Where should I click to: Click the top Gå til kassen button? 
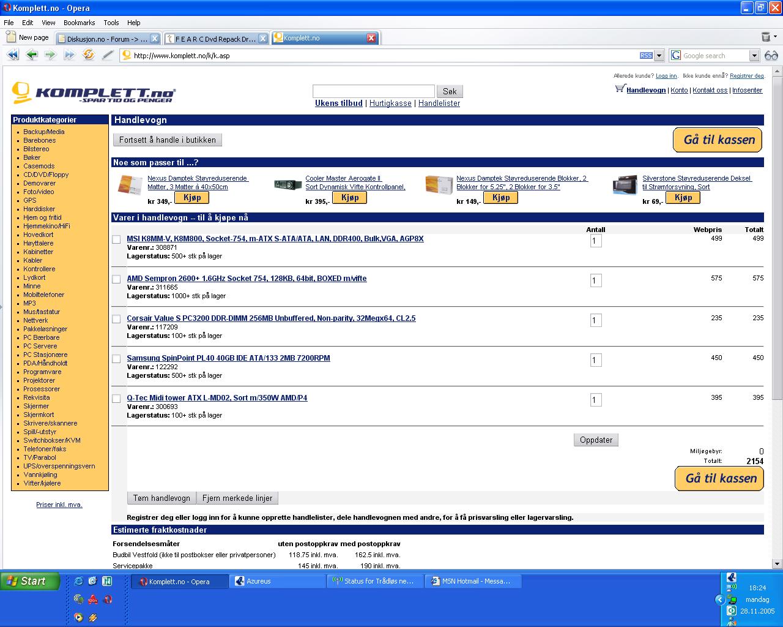point(718,140)
